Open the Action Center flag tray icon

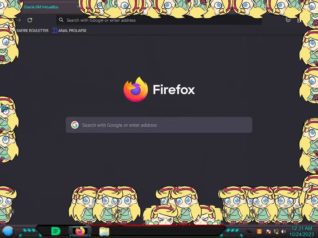[x=269, y=231]
